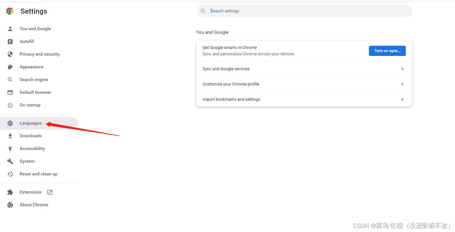Click the About Chrome icon

pos(10,205)
